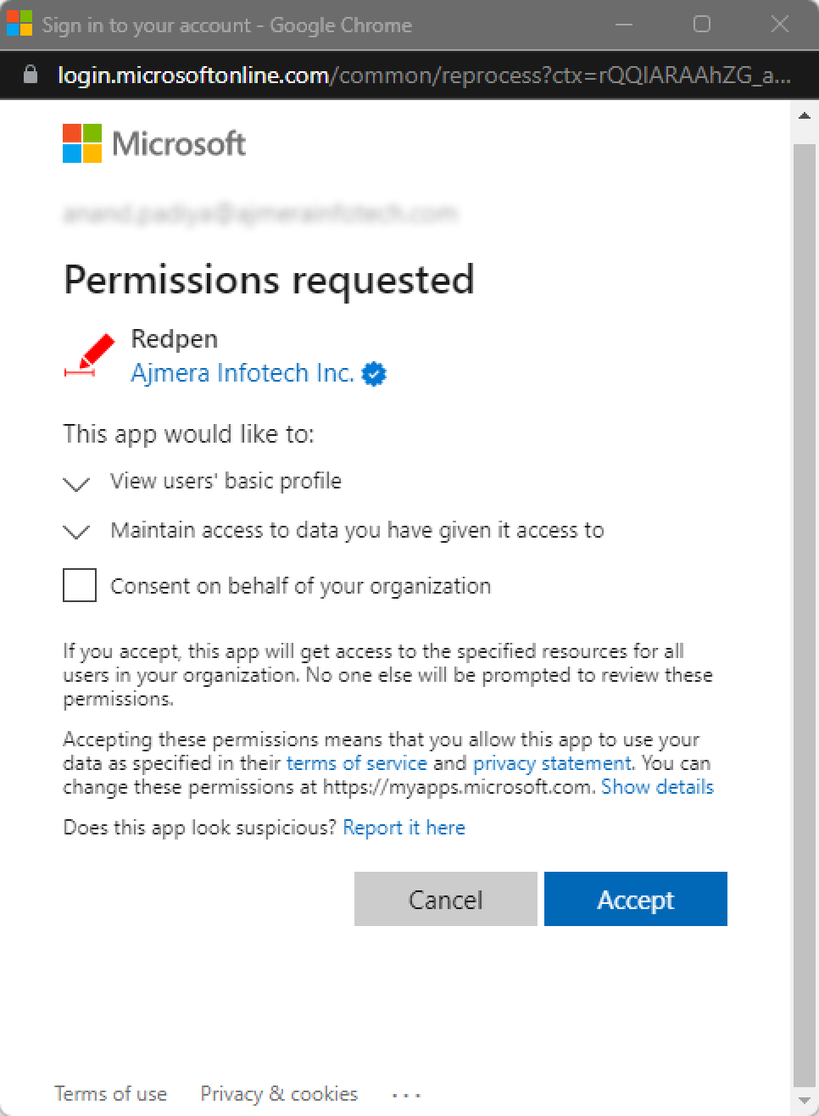The height and width of the screenshot is (1116, 819).
Task: Check Consent on behalf of your organization
Action: point(80,585)
